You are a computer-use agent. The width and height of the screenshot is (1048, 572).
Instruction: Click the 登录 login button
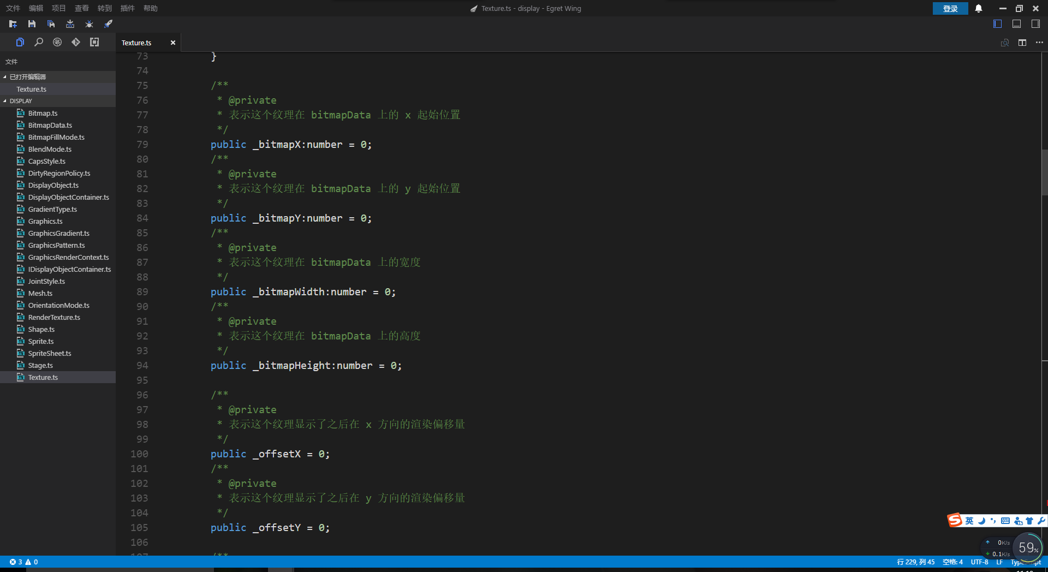click(x=950, y=8)
